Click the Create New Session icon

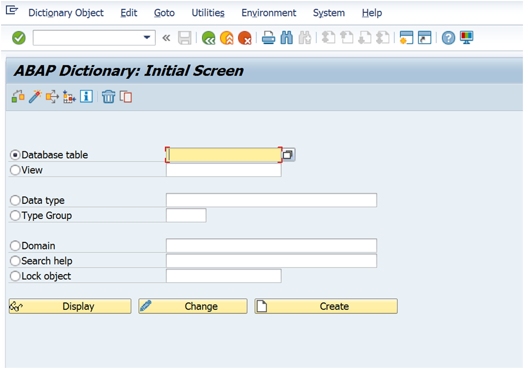pyautogui.click(x=406, y=38)
